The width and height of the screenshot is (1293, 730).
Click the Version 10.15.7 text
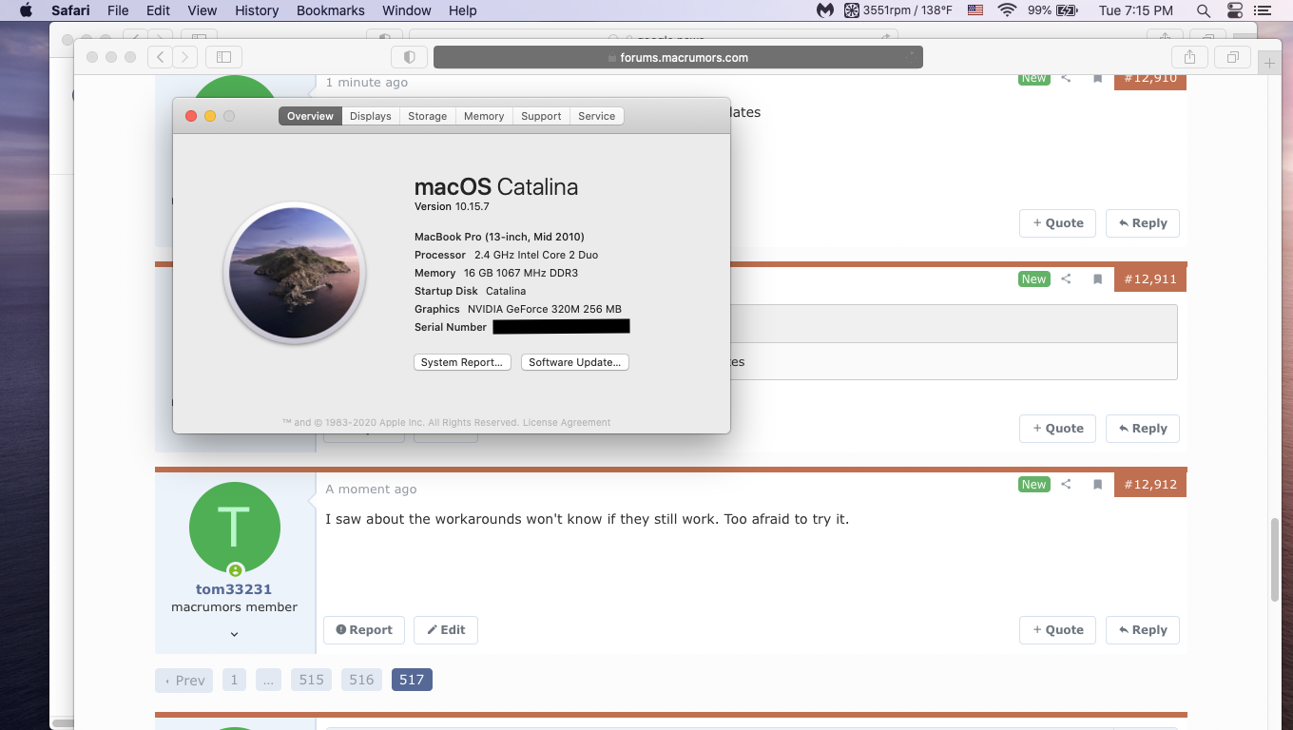452,206
